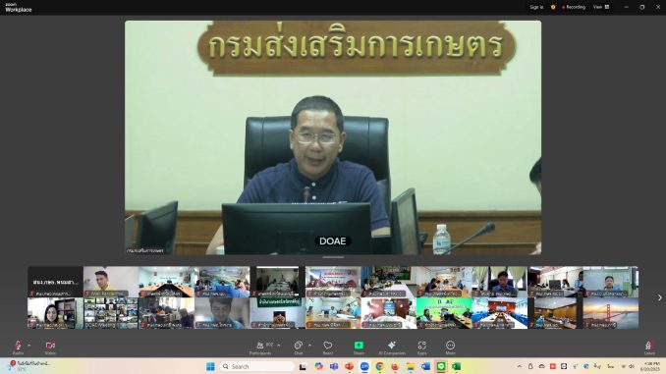Viewport: 666px width, 374px height.
Task: Open Windows Start menu
Action: pos(210,366)
